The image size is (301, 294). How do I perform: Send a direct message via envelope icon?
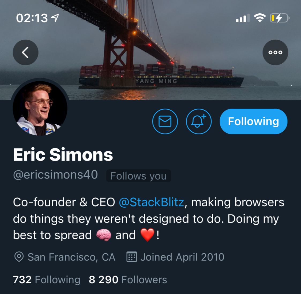[x=165, y=121]
